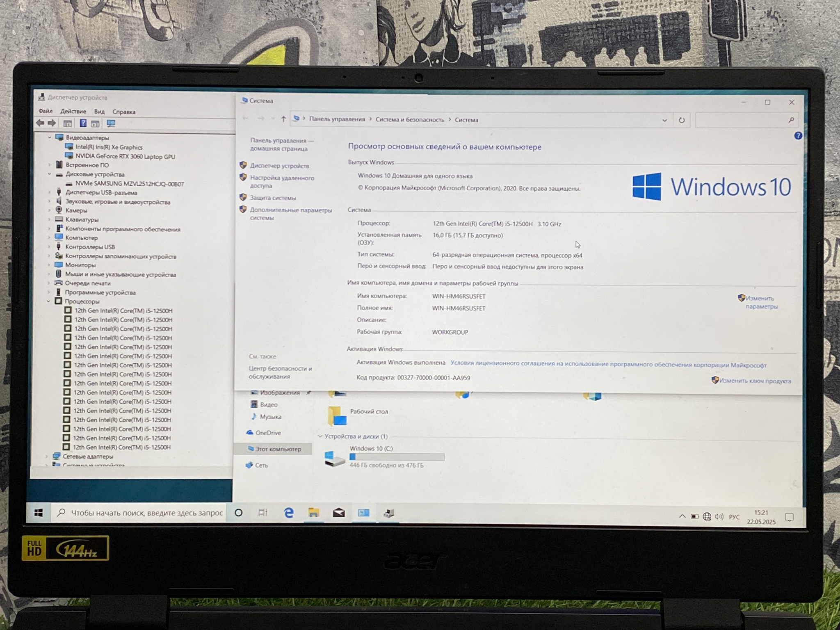Expand the Сетевые адаптеры tree node
This screenshot has width=840, height=630.
[x=46, y=456]
